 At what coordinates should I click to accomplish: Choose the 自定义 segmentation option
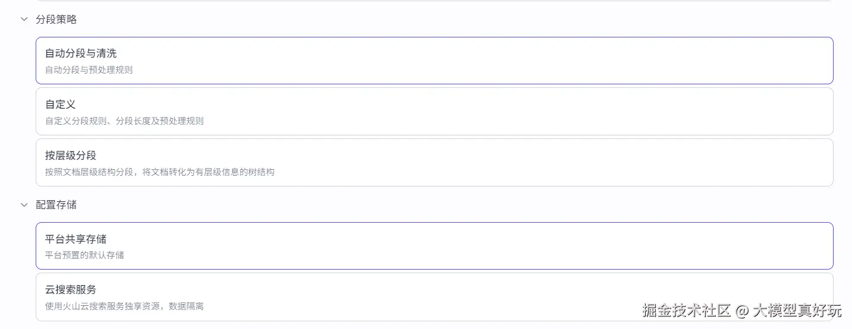pos(434,112)
